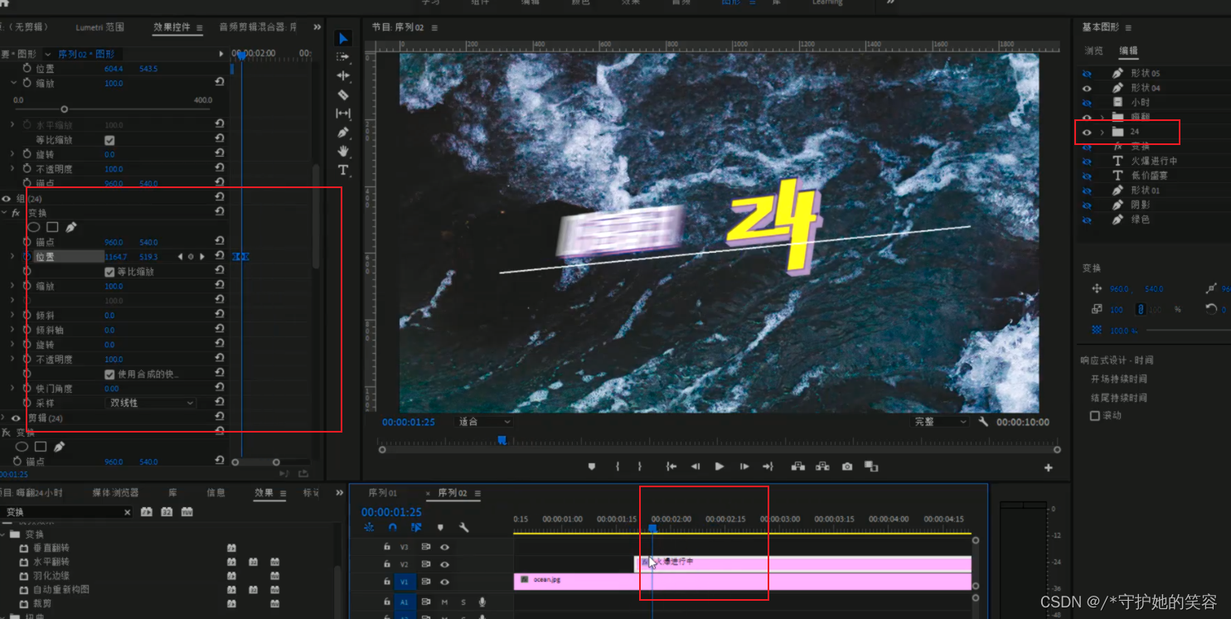Toggle the 滚动 checkbox in Essential Graphics
This screenshot has width=1231, height=619.
(x=1095, y=416)
